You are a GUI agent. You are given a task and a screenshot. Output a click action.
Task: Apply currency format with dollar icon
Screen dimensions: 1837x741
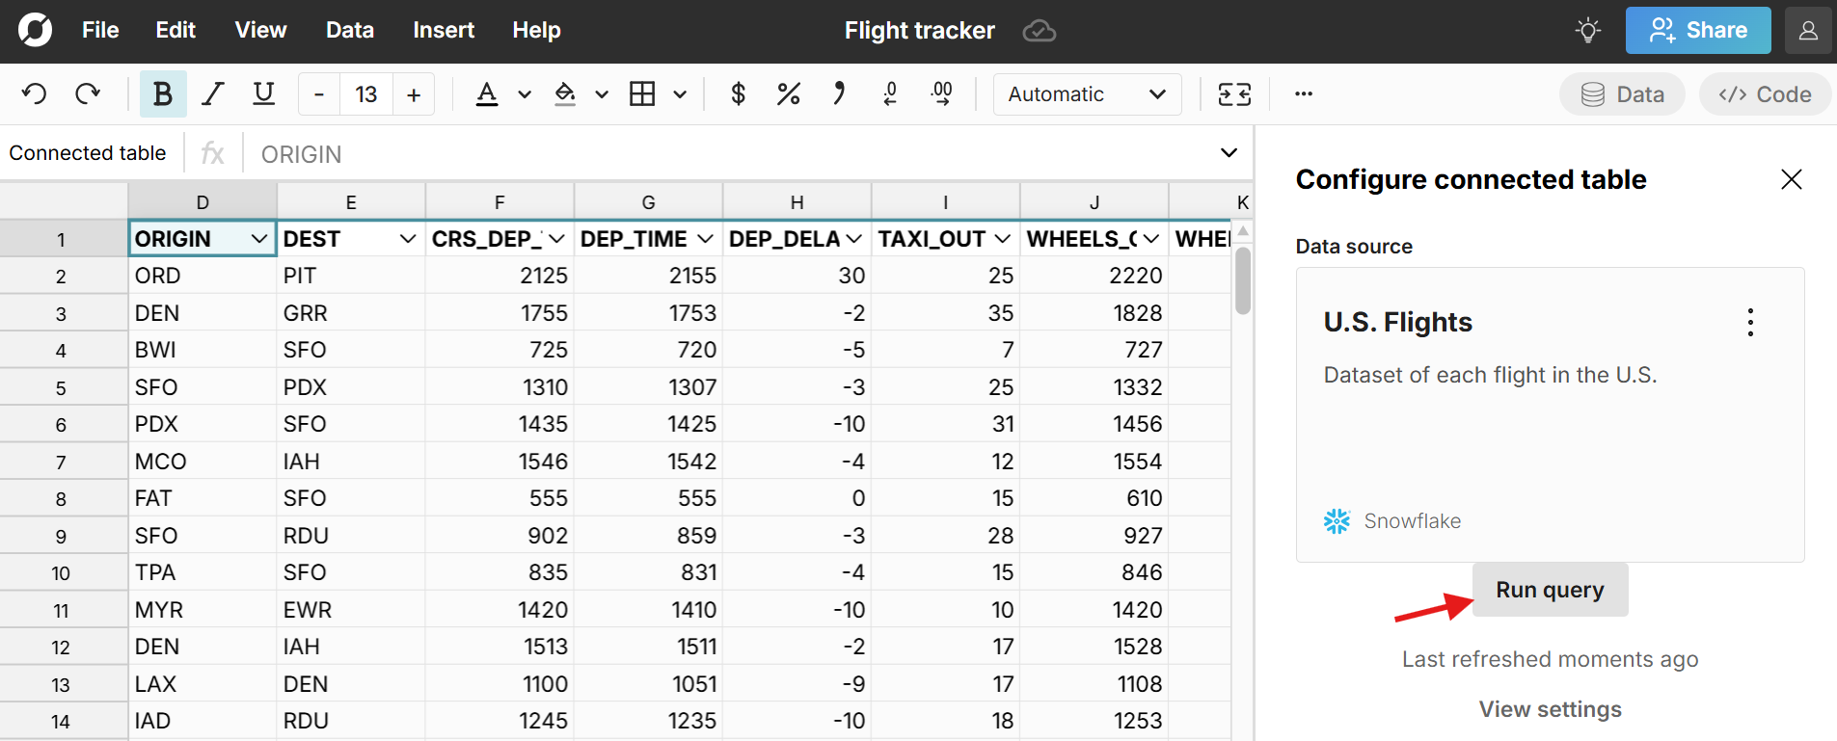pos(738,94)
